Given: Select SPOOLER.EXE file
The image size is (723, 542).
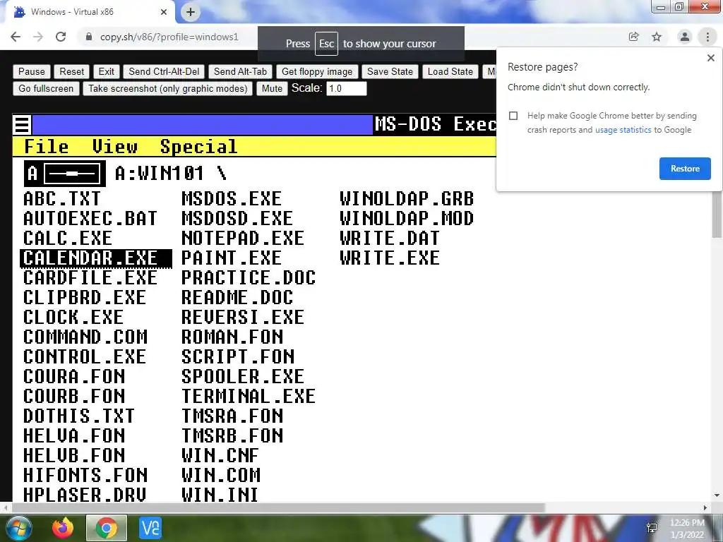Looking at the screenshot, I should pos(243,377).
